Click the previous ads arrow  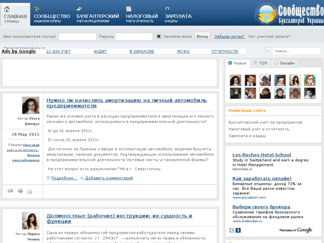click(232, 230)
